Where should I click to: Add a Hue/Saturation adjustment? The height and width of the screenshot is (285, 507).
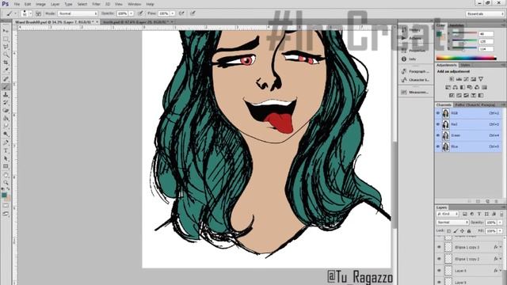coord(448,87)
